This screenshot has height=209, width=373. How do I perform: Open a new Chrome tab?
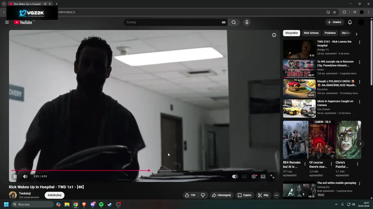(57, 4)
